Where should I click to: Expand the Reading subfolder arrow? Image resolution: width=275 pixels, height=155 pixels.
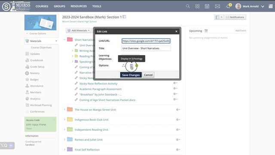tap(73, 56)
